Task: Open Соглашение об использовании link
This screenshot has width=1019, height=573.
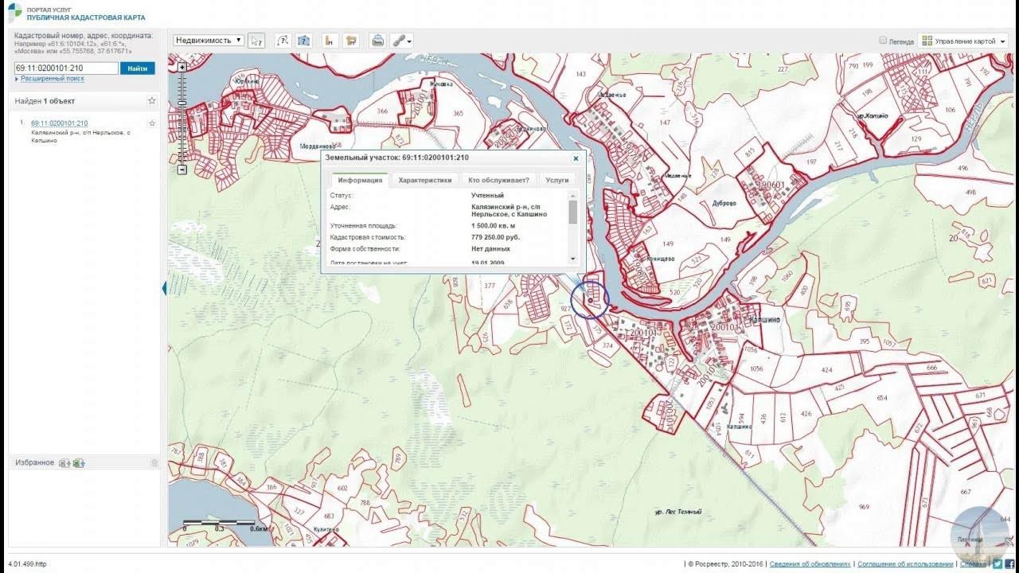Action: click(x=905, y=563)
